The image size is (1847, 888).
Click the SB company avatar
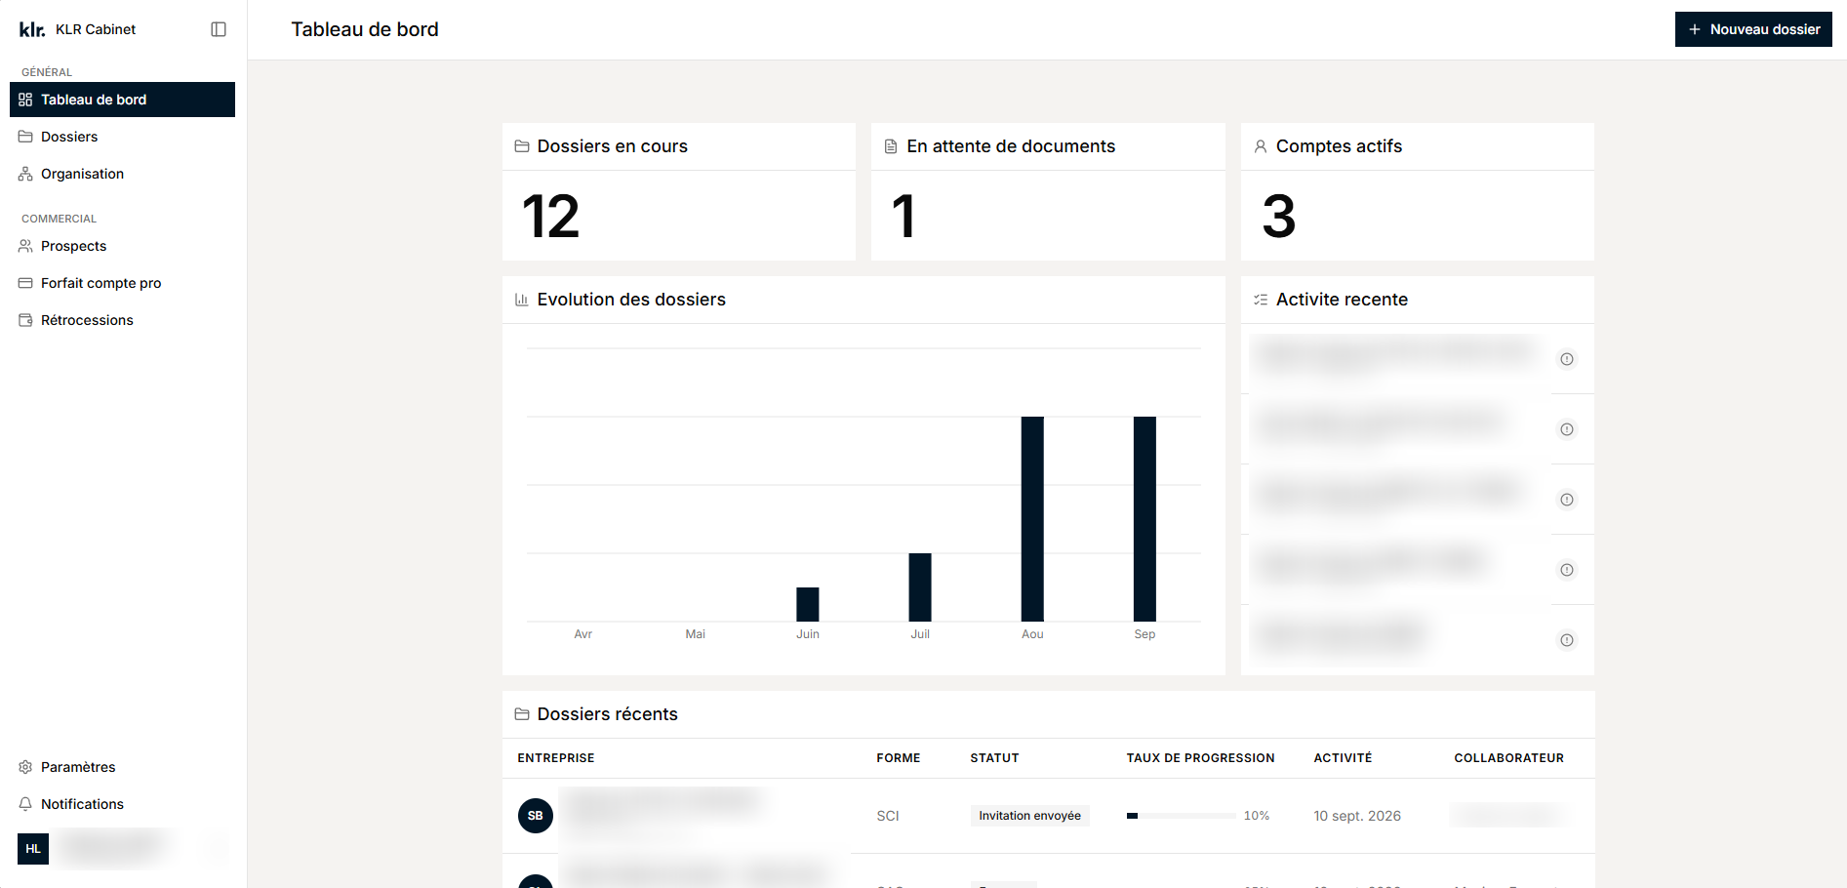536,816
